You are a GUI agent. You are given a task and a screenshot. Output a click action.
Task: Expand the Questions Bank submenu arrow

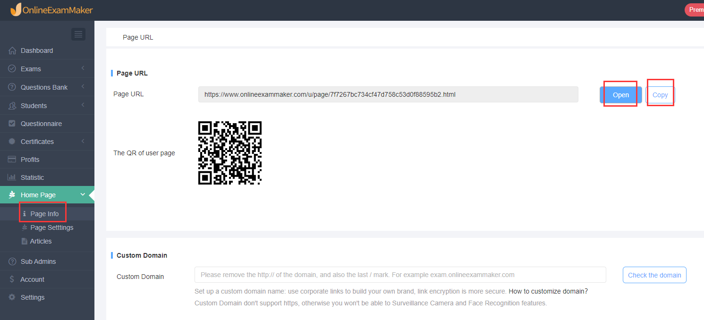(83, 87)
